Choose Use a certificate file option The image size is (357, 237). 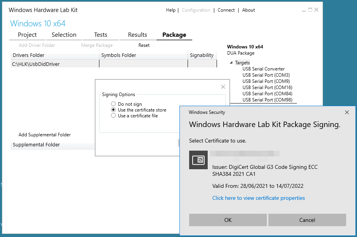[x=113, y=115]
